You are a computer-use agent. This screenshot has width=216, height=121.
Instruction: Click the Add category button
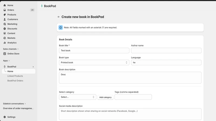[x=105, y=97]
